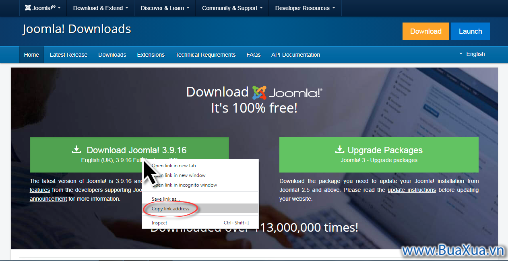Click the Joomla! Downloads page title

(x=76, y=29)
